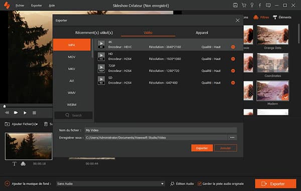Screen dimensions: 301x191
Task: Click the 720P video preset icon
Action: click(x=101, y=69)
